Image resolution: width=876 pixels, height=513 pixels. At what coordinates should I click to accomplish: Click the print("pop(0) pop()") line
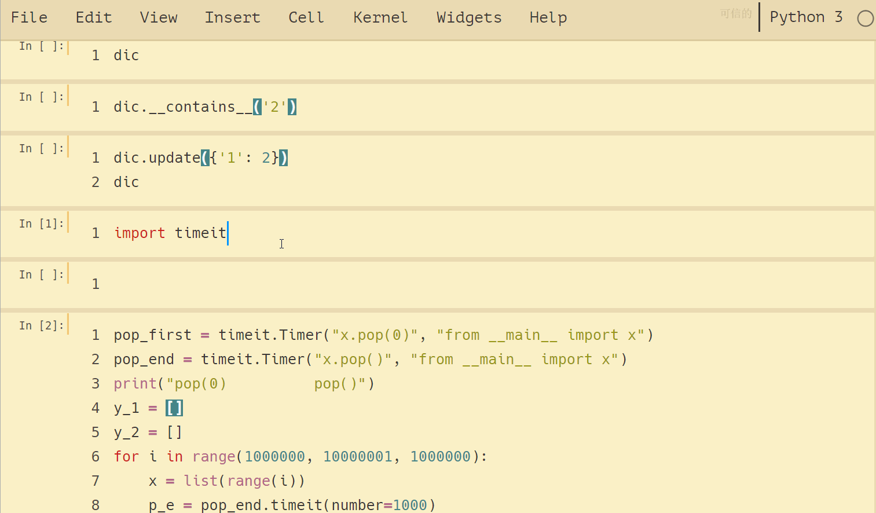(243, 384)
